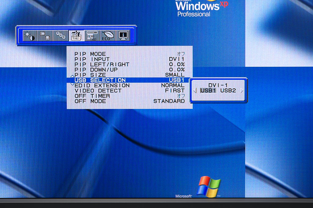Click the Tools toolbox icon
The image size is (313, 208).
[76, 36]
